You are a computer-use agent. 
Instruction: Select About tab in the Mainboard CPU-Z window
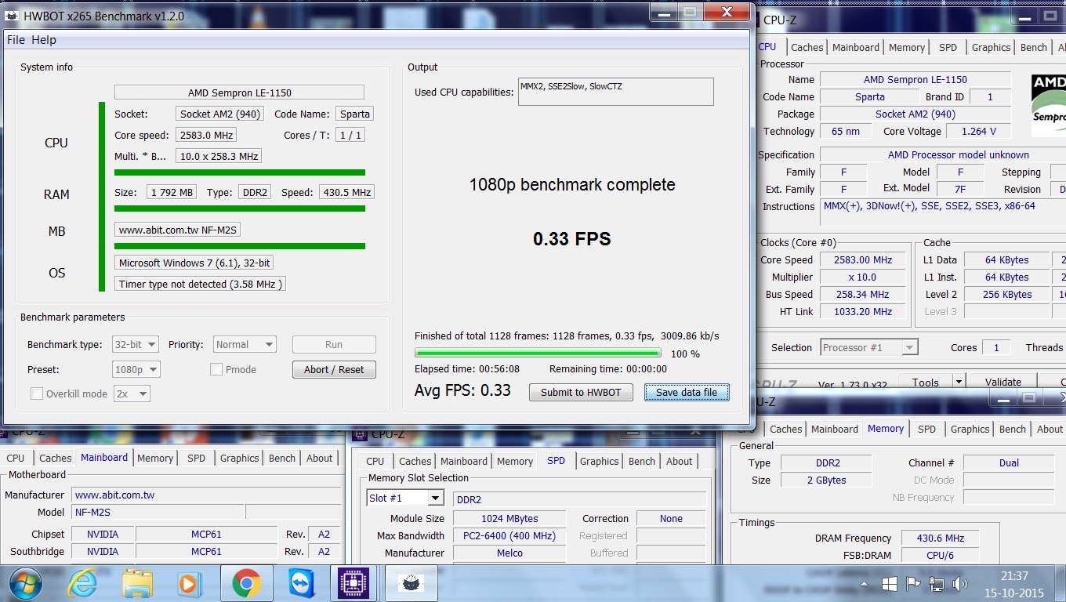pos(319,458)
